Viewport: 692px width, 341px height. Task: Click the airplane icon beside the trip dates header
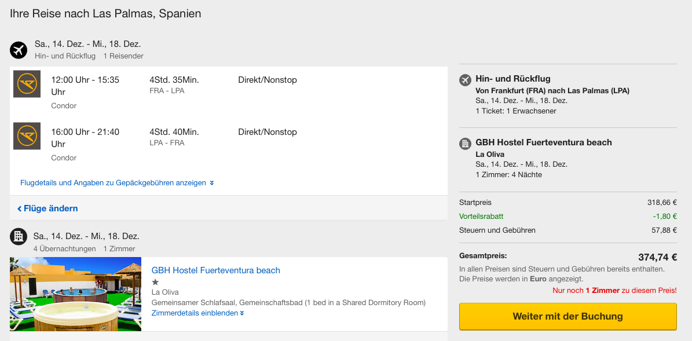19,50
